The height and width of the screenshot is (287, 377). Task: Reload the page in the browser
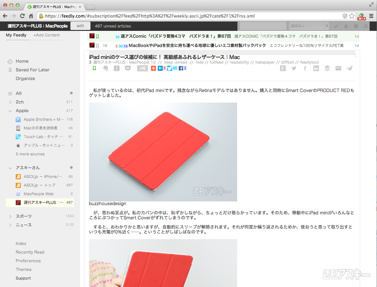[x=22, y=16]
